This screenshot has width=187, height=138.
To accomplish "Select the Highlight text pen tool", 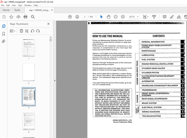I will (x=172, y=17).
